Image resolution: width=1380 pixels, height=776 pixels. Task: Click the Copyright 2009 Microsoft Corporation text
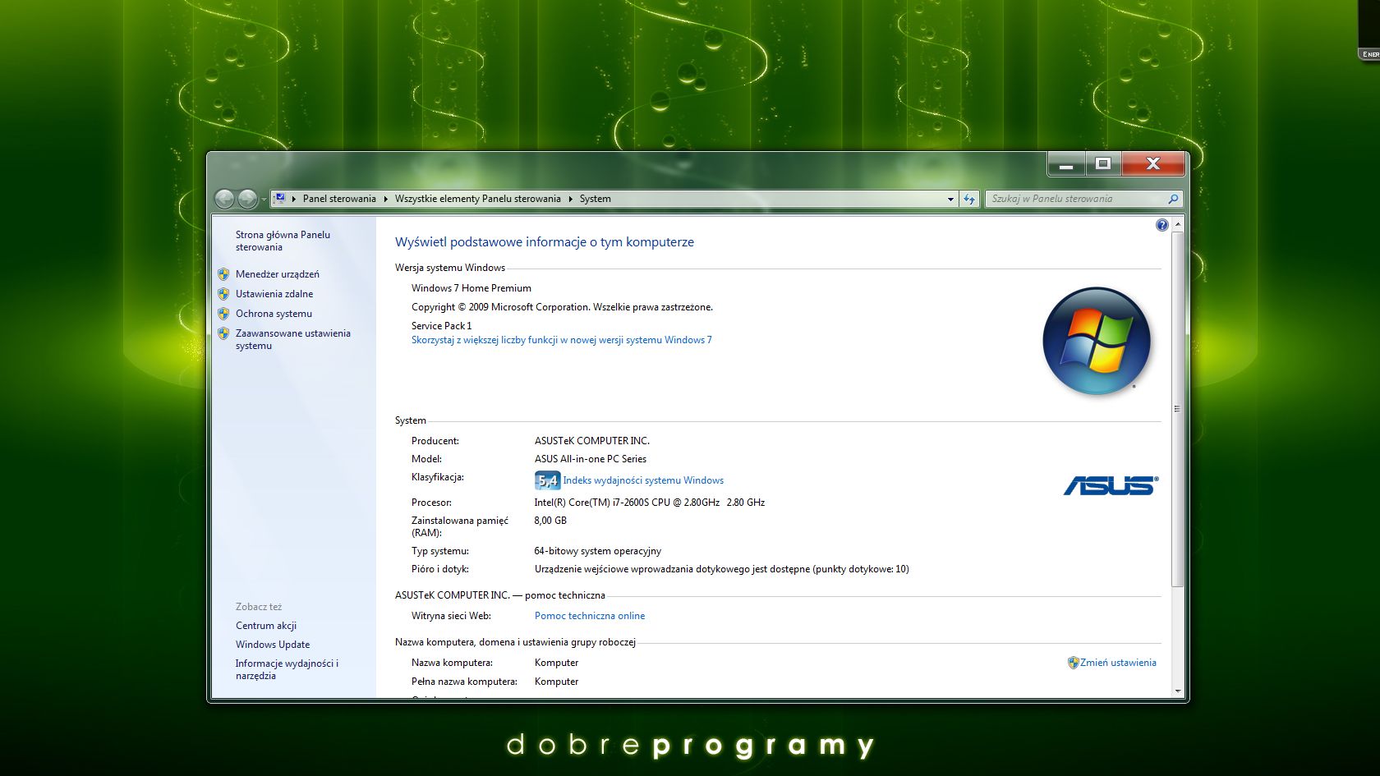pyautogui.click(x=563, y=307)
